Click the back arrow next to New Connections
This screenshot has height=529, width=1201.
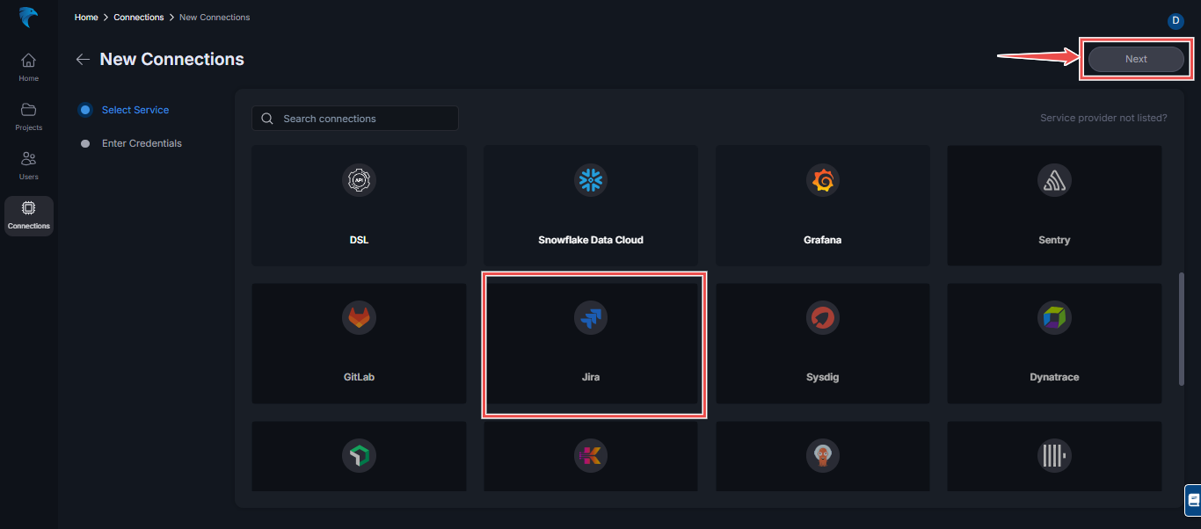pos(83,59)
